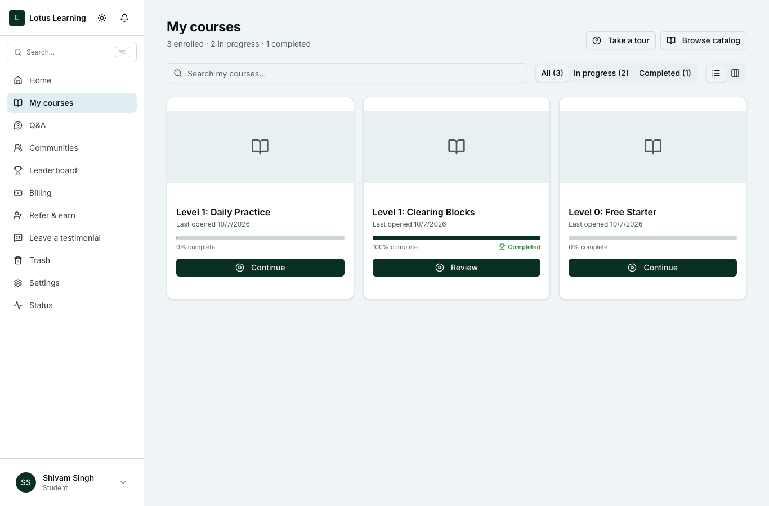Open the Leaderboard trophy item
This screenshot has width=769, height=506.
coord(72,170)
